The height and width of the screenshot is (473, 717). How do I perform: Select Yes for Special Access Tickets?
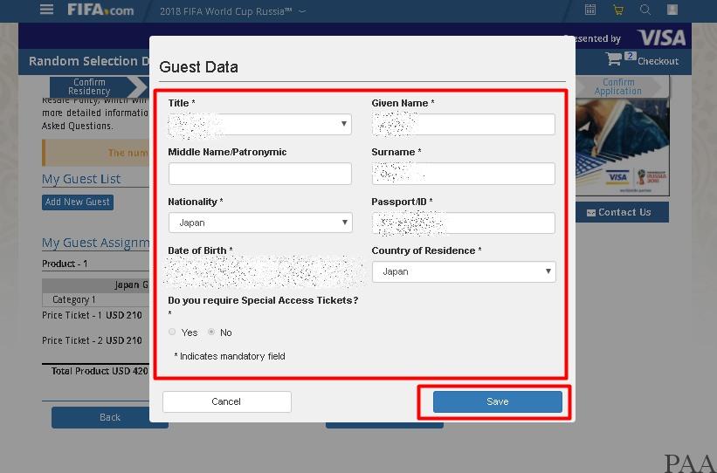click(x=172, y=332)
